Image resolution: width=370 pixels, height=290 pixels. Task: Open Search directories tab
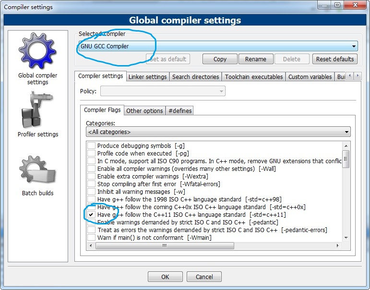pyautogui.click(x=196, y=77)
